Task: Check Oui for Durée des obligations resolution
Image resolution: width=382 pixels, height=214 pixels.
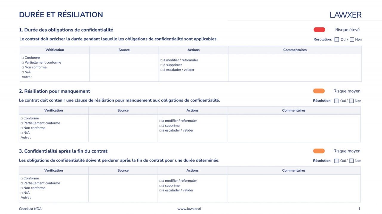Action: [337, 39]
